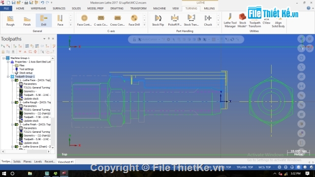Choose the Finish toolpath icon
The image size is (315, 177).
(27, 21)
